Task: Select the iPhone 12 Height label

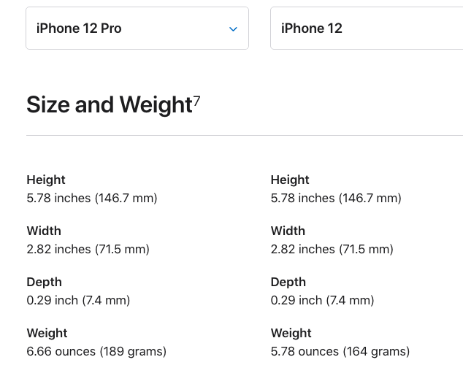Action: 290,180
